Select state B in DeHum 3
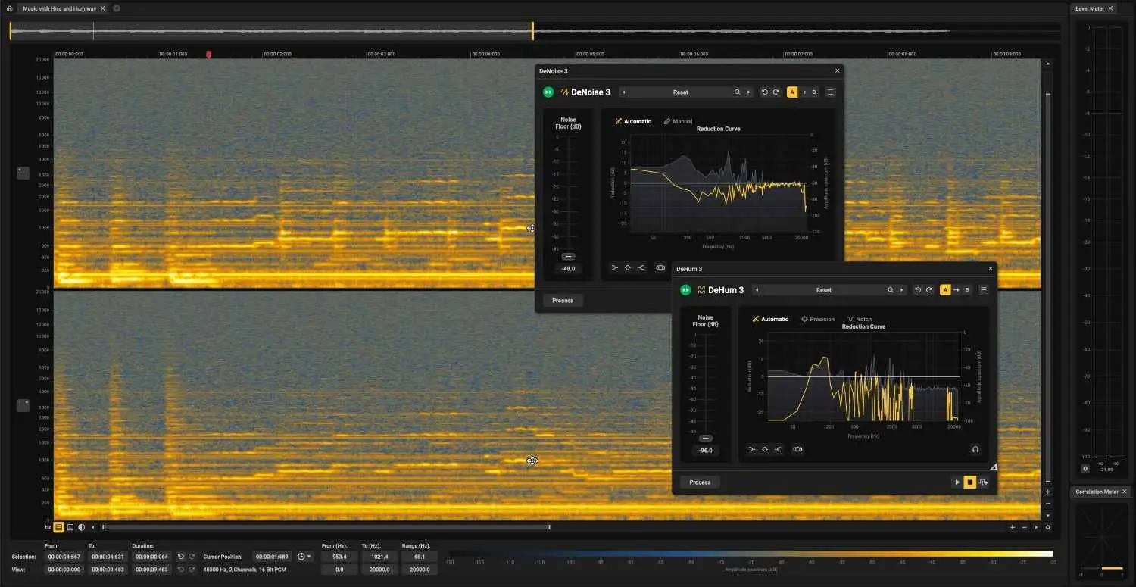The width and height of the screenshot is (1136, 587). click(x=967, y=290)
